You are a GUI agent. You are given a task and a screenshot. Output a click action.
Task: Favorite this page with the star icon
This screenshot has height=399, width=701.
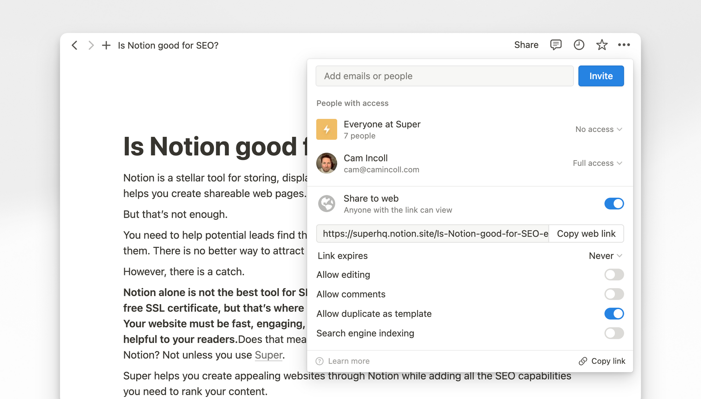tap(602, 45)
